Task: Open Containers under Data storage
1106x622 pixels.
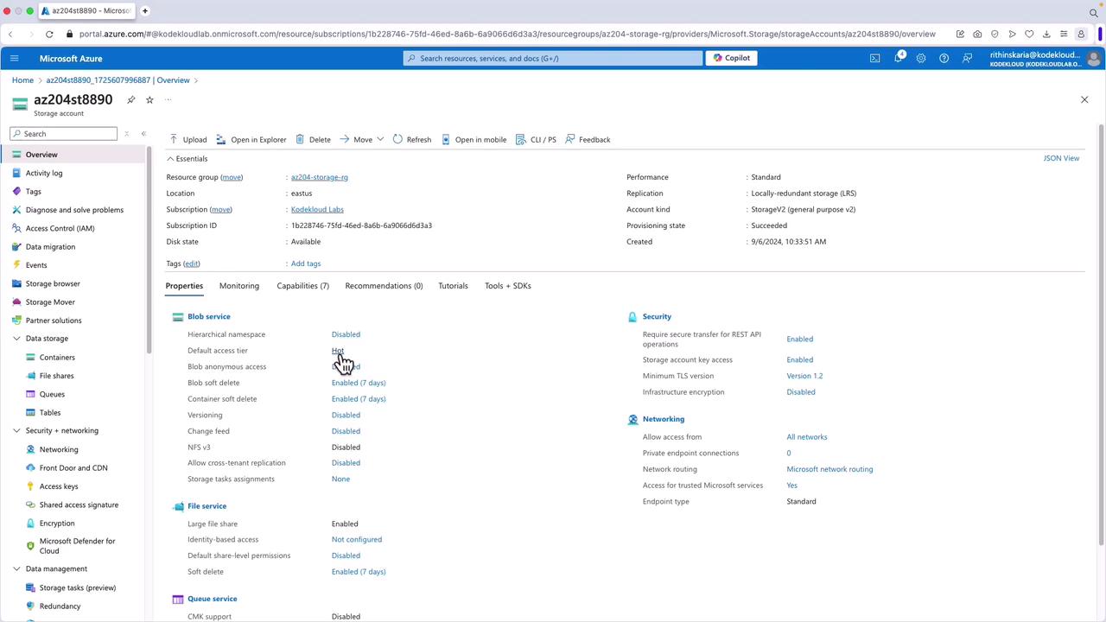Action: pos(57,357)
